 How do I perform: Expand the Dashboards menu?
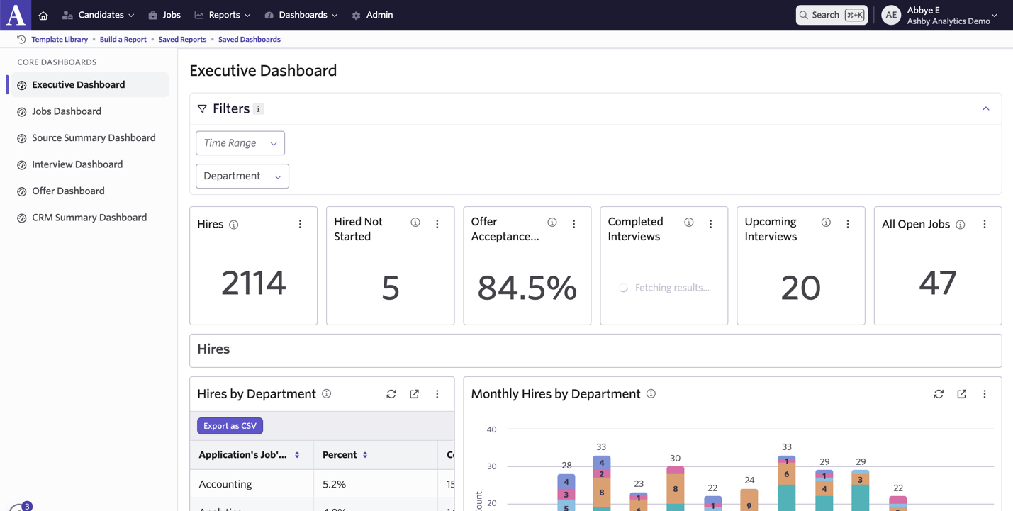(x=301, y=15)
